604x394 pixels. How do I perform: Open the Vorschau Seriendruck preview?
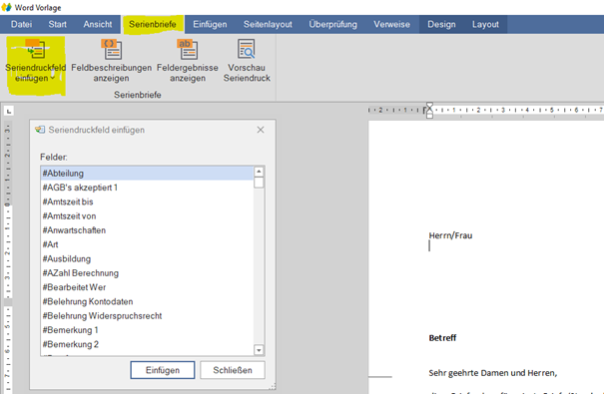pyautogui.click(x=247, y=62)
